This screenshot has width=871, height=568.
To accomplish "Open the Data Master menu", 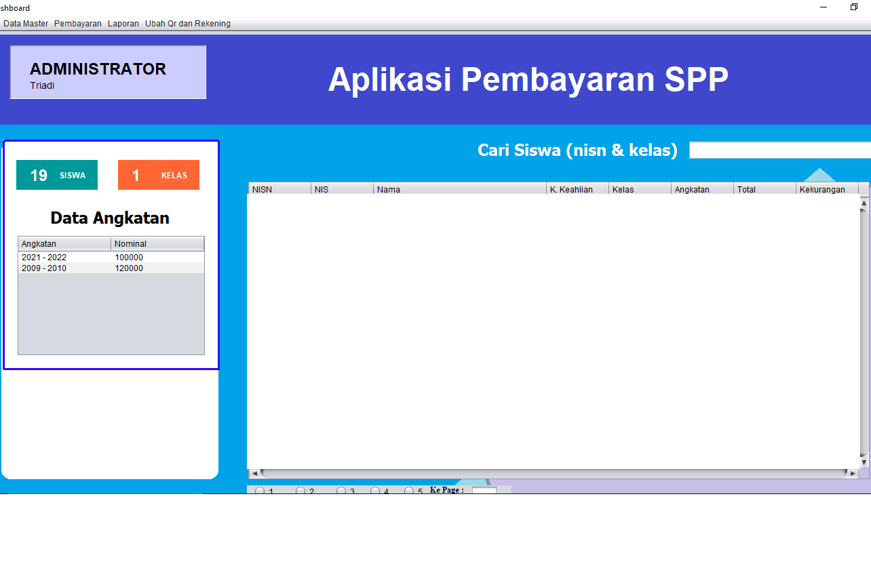I will coord(25,23).
